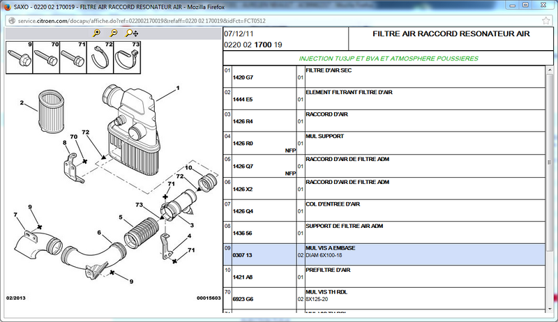Click the globe site identity icon
The image size is (558, 322).
point(12,21)
